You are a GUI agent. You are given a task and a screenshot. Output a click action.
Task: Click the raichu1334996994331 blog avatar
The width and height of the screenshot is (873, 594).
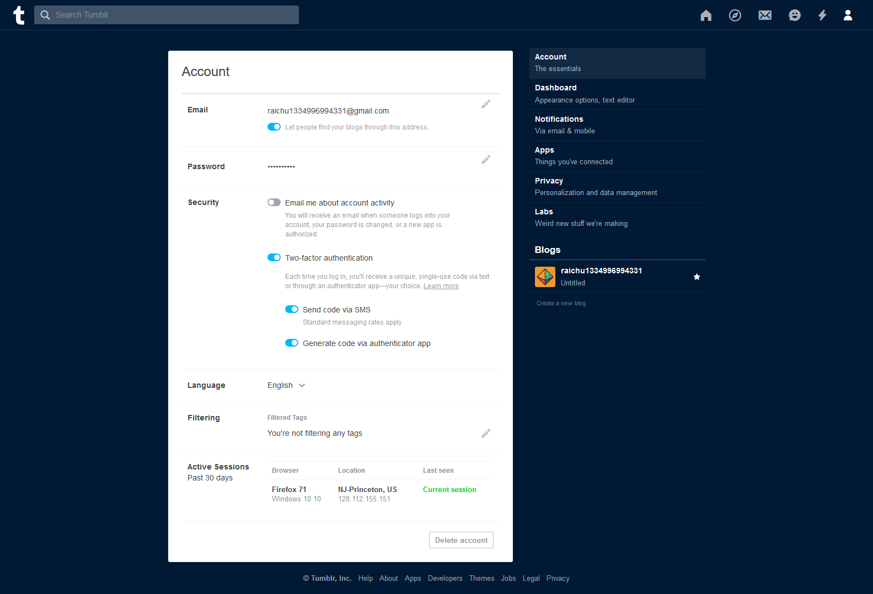coord(545,277)
